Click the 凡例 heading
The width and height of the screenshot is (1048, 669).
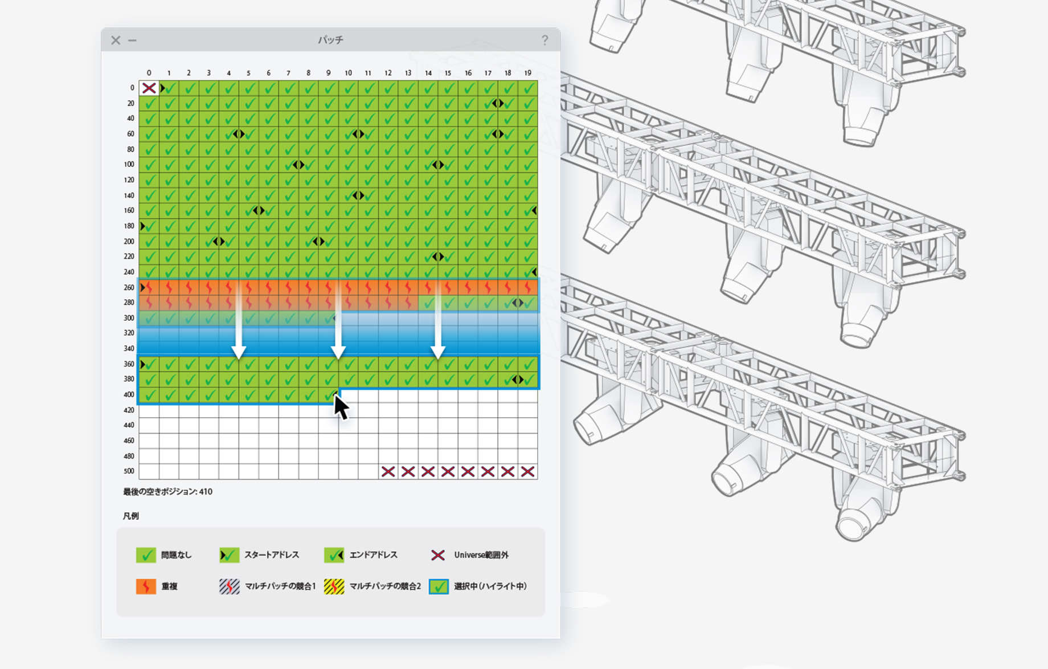131,516
